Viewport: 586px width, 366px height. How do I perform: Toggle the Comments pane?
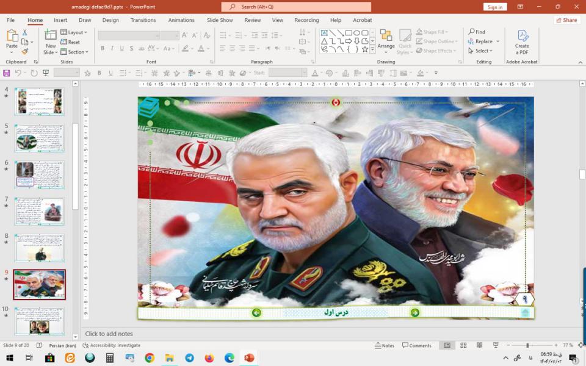point(416,345)
